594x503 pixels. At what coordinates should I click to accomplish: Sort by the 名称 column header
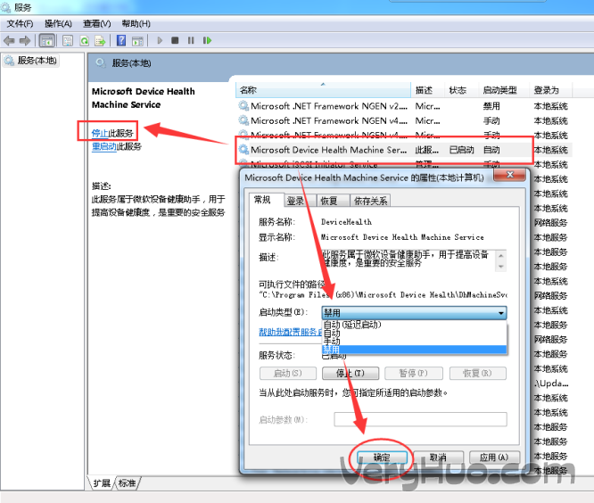pos(323,90)
